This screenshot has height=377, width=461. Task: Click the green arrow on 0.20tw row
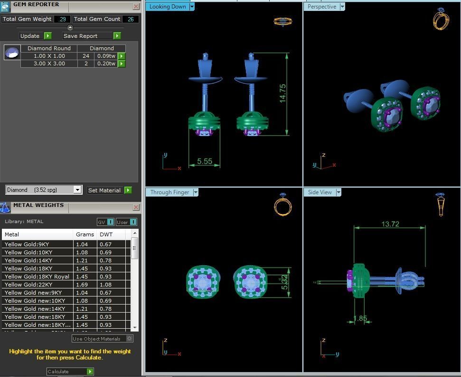point(122,63)
